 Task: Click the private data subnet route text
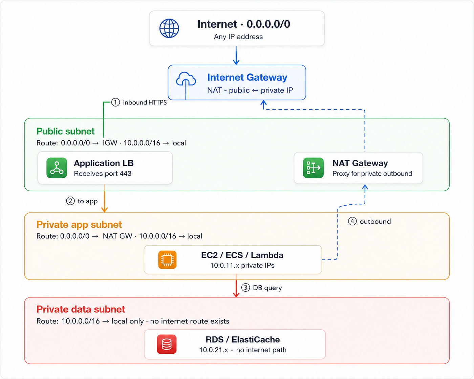pos(133,321)
